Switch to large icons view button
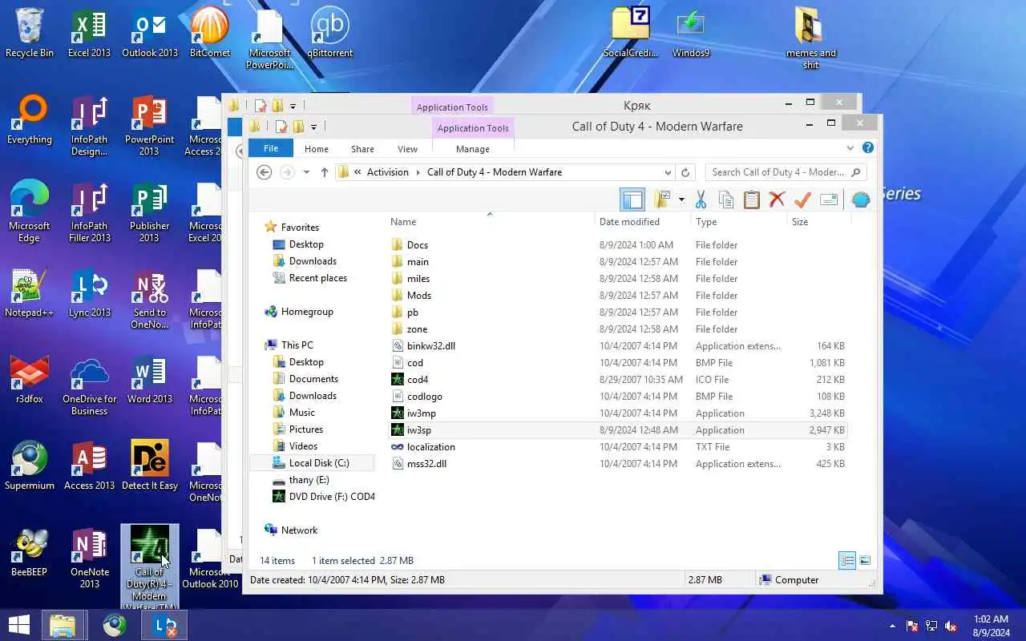 (865, 561)
